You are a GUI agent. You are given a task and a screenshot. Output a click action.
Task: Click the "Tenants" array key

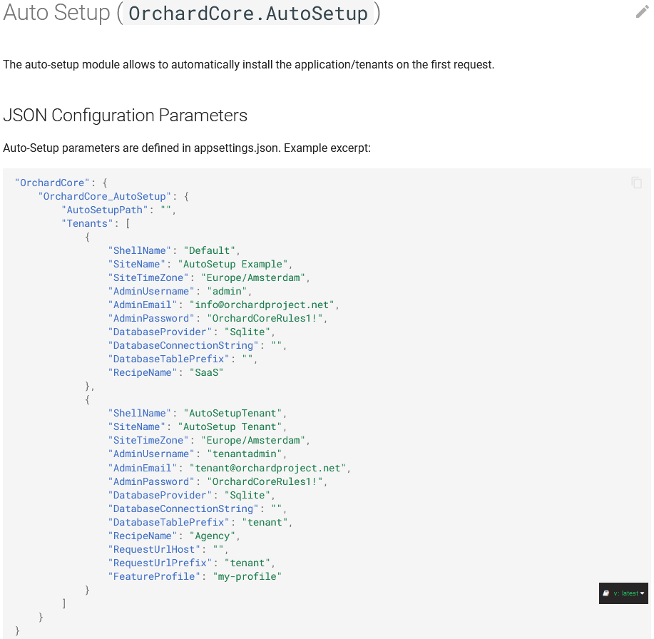tap(87, 223)
